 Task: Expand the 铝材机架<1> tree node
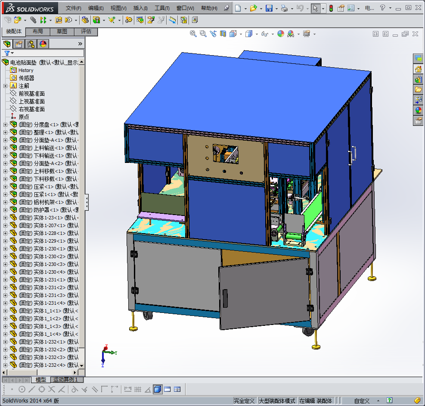pyautogui.click(x=5, y=202)
